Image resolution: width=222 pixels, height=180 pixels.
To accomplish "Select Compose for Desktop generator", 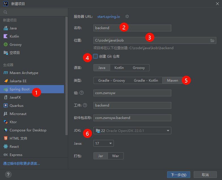I will coord(32,130).
